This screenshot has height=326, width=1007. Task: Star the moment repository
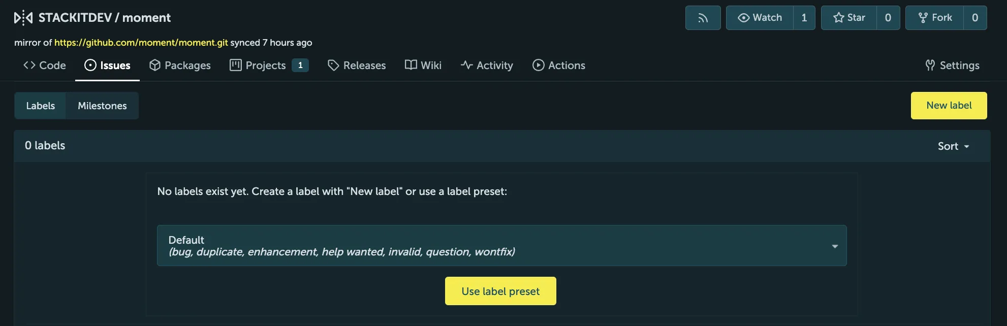[x=849, y=18]
